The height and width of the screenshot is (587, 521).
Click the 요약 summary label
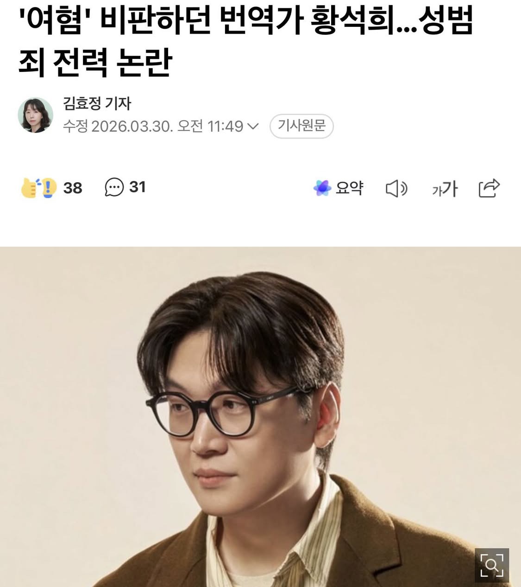(350, 188)
